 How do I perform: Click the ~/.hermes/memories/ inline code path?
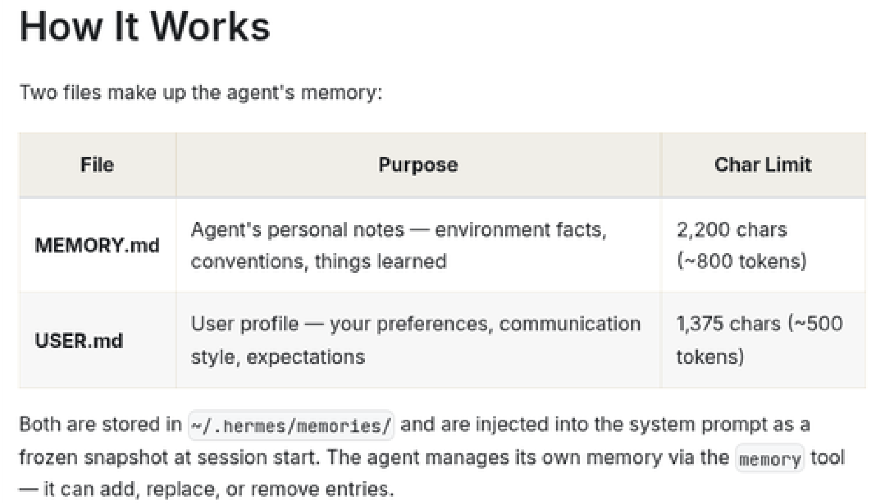(x=291, y=426)
